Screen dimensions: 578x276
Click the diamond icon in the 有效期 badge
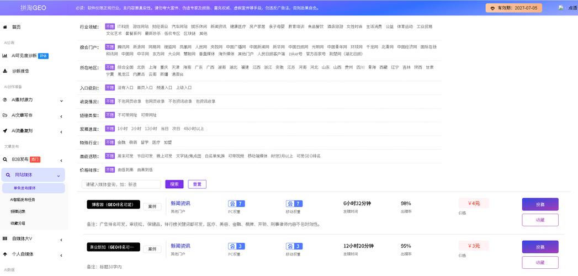click(492, 8)
